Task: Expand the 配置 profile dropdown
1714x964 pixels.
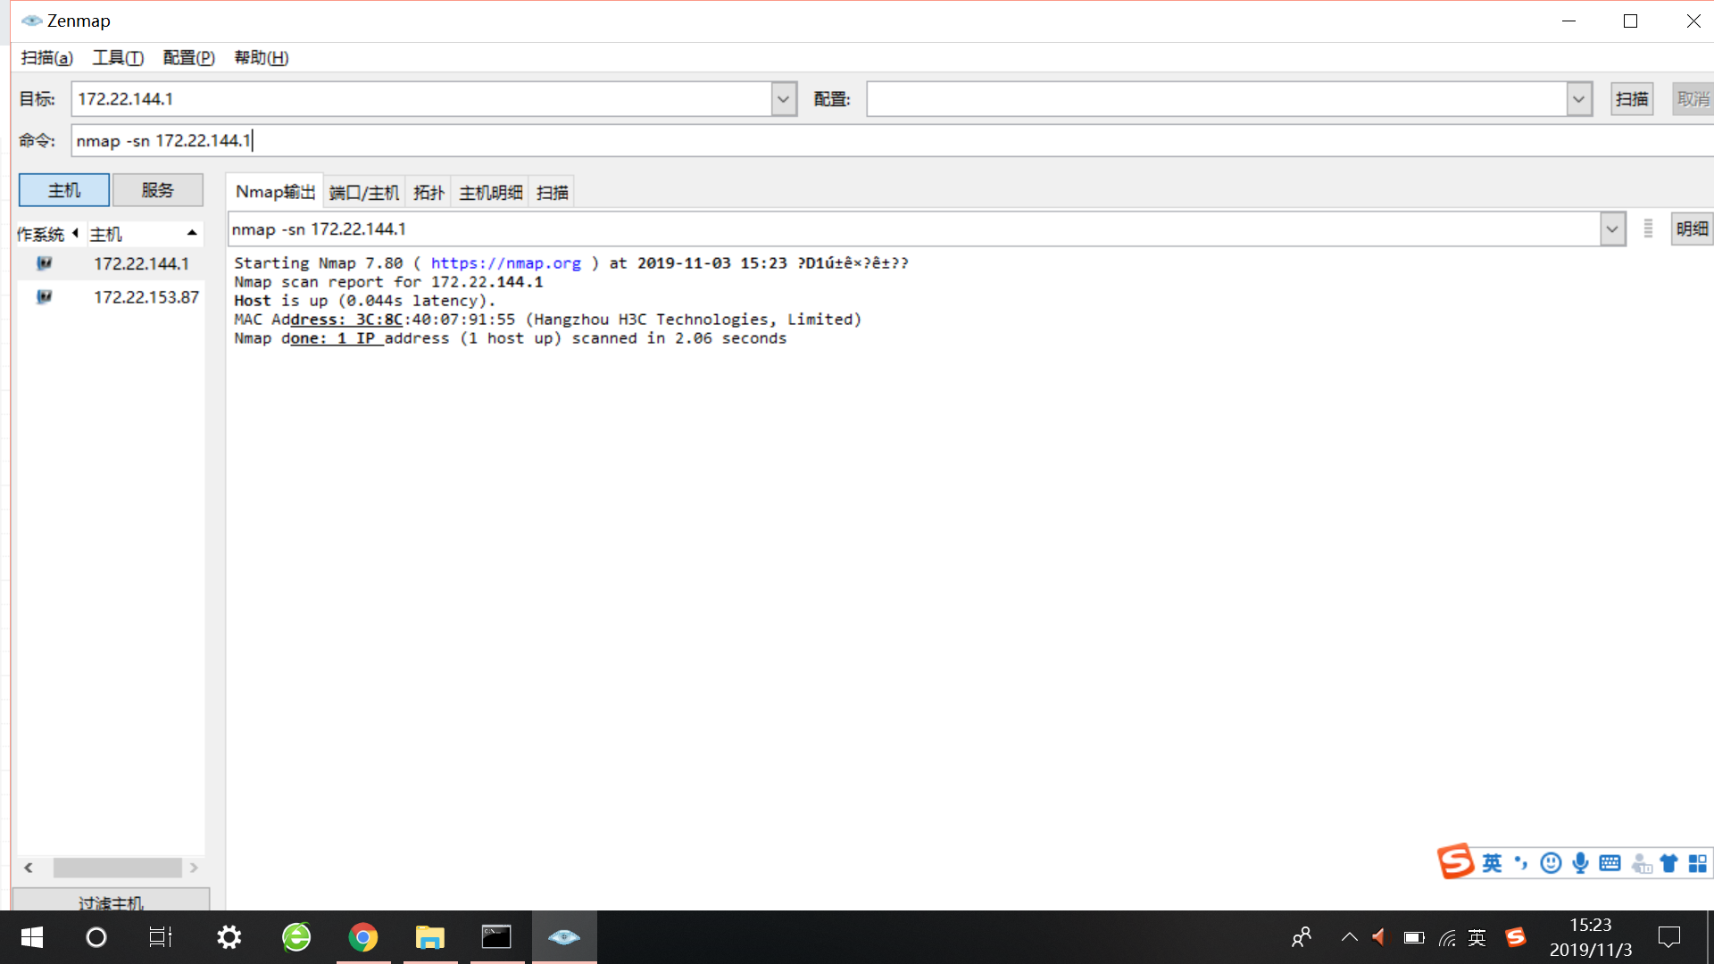Action: tap(1578, 99)
